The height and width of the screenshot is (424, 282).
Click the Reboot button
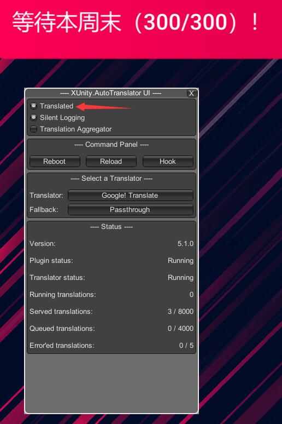[x=55, y=162]
